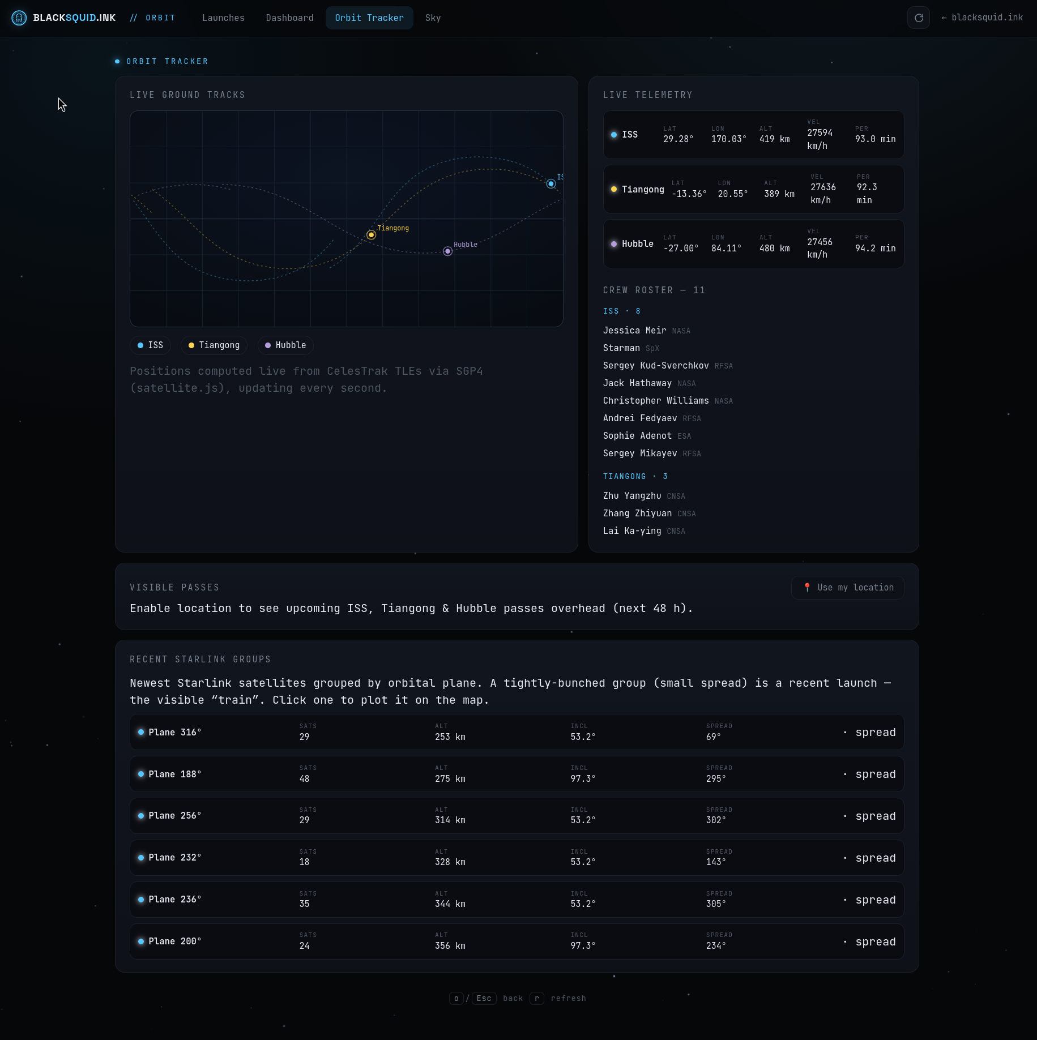The height and width of the screenshot is (1040, 1037).
Task: Click the Hubble marker on the map
Action: [x=448, y=251]
